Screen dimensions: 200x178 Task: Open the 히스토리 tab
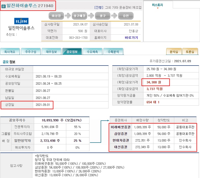[x=157, y=5]
